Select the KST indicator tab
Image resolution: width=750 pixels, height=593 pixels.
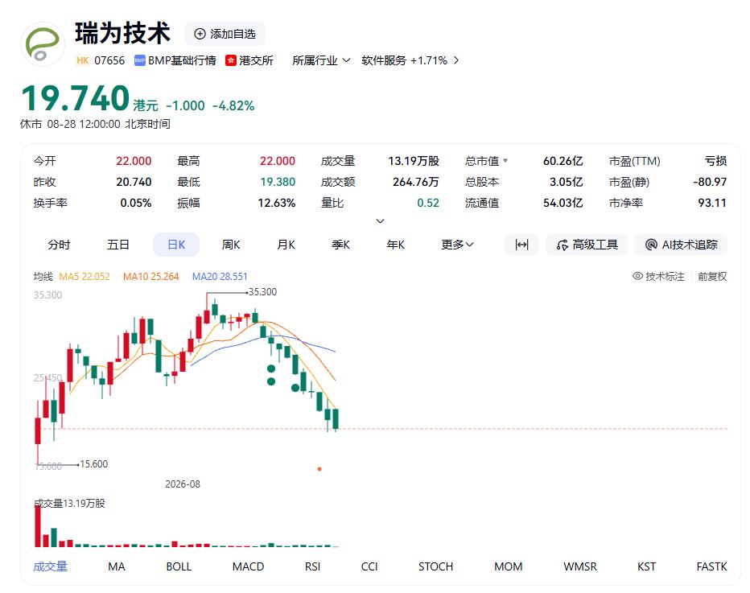coord(647,566)
